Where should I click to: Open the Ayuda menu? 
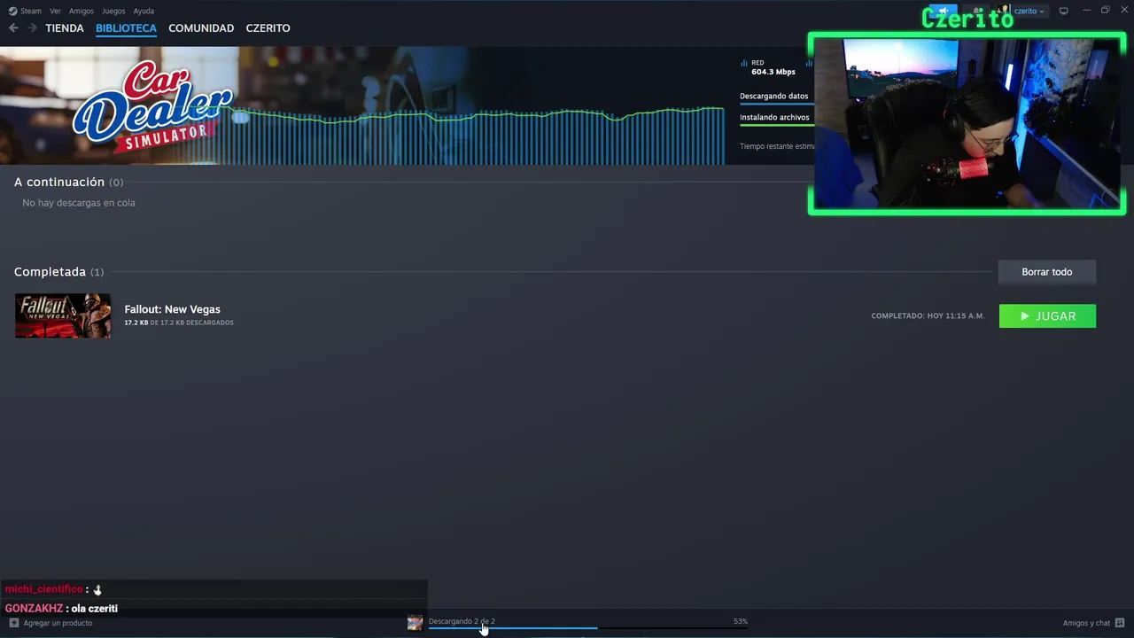click(144, 12)
